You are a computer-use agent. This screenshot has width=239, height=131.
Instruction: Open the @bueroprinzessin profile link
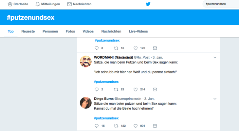128,99
